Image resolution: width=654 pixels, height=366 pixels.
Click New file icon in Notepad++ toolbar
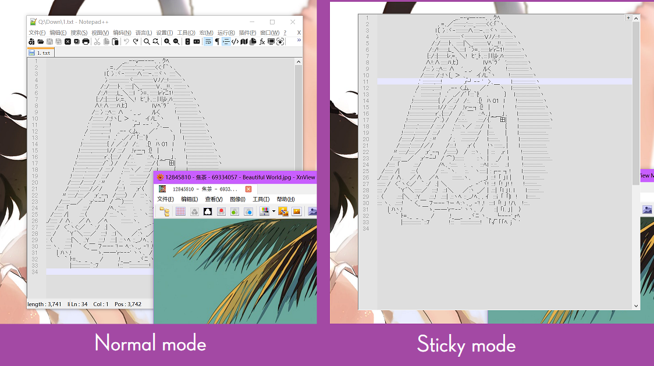(31, 42)
